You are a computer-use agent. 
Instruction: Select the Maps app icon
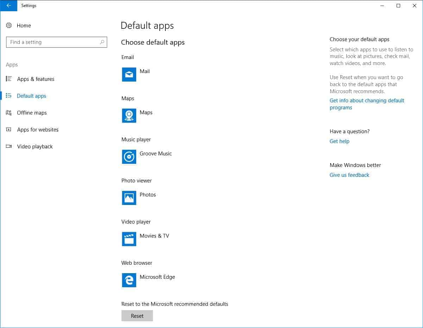click(x=129, y=116)
